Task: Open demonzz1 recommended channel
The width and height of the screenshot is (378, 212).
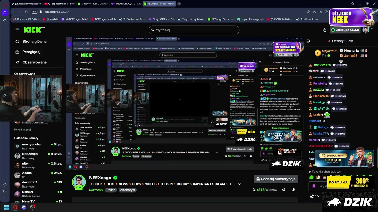Action: pos(38,184)
